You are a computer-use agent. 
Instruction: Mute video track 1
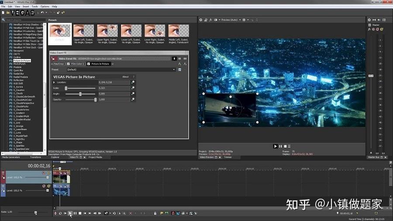tap(44, 173)
